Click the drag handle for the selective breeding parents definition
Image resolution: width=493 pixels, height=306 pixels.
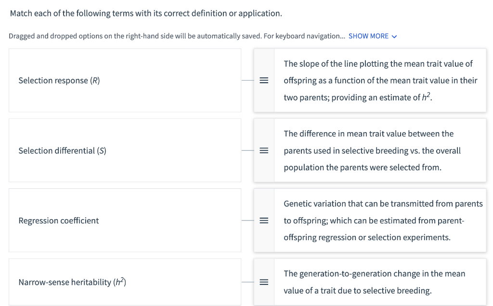coord(264,151)
